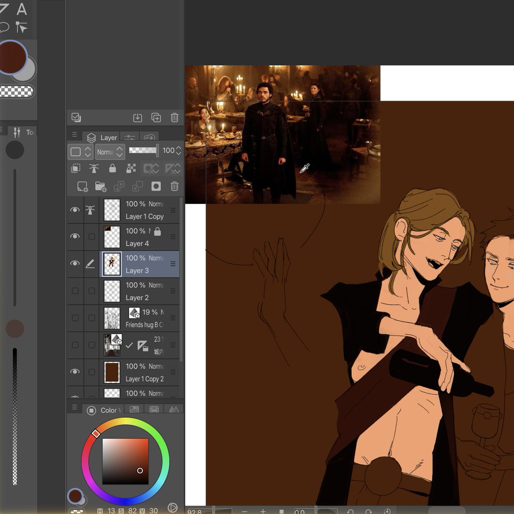514x514 pixels.
Task: Click the brush size vertical slider
Action: click(x=15, y=238)
